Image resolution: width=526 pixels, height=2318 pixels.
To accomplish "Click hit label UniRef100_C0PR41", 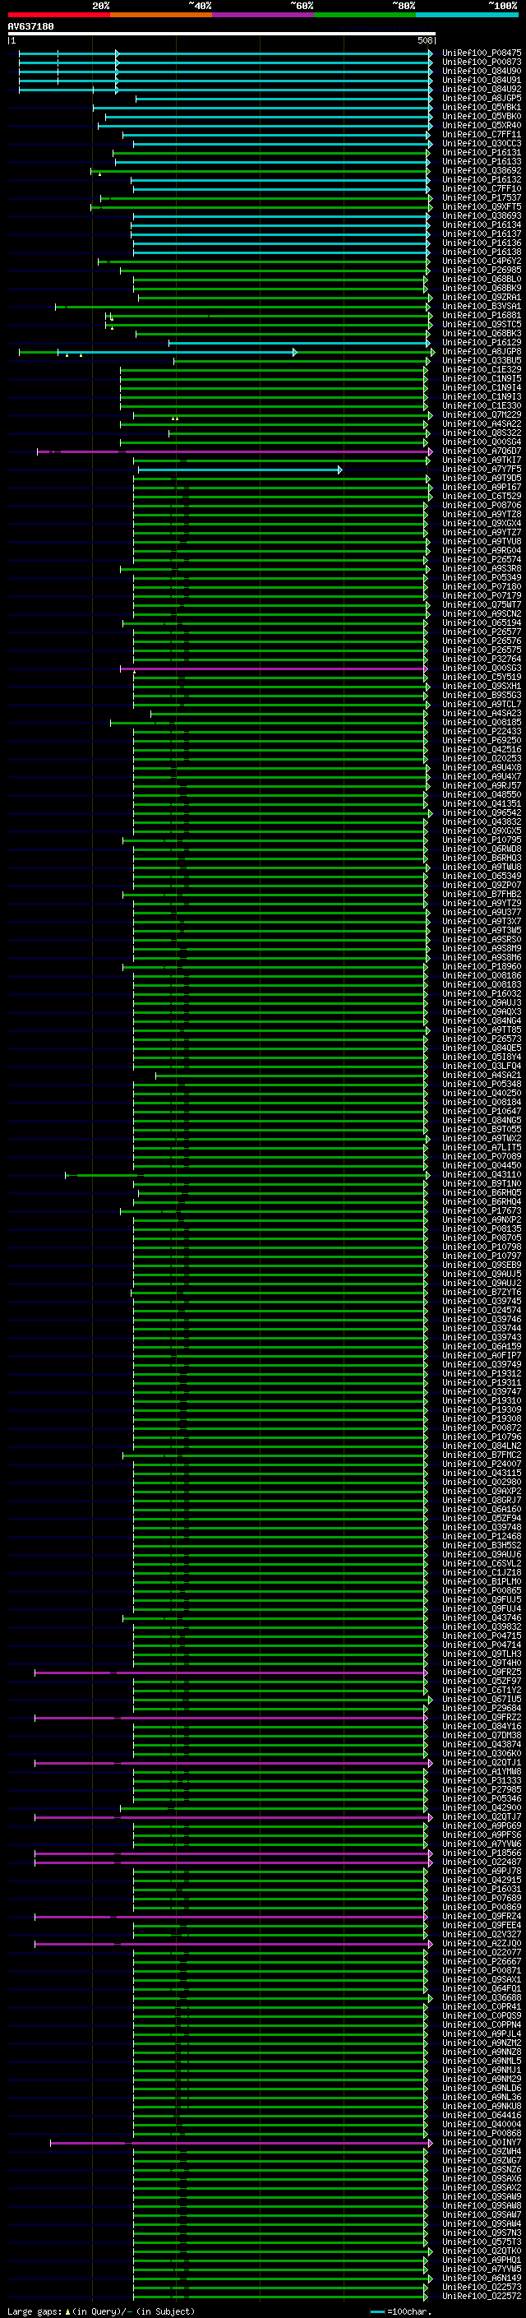I will click(482, 2006).
